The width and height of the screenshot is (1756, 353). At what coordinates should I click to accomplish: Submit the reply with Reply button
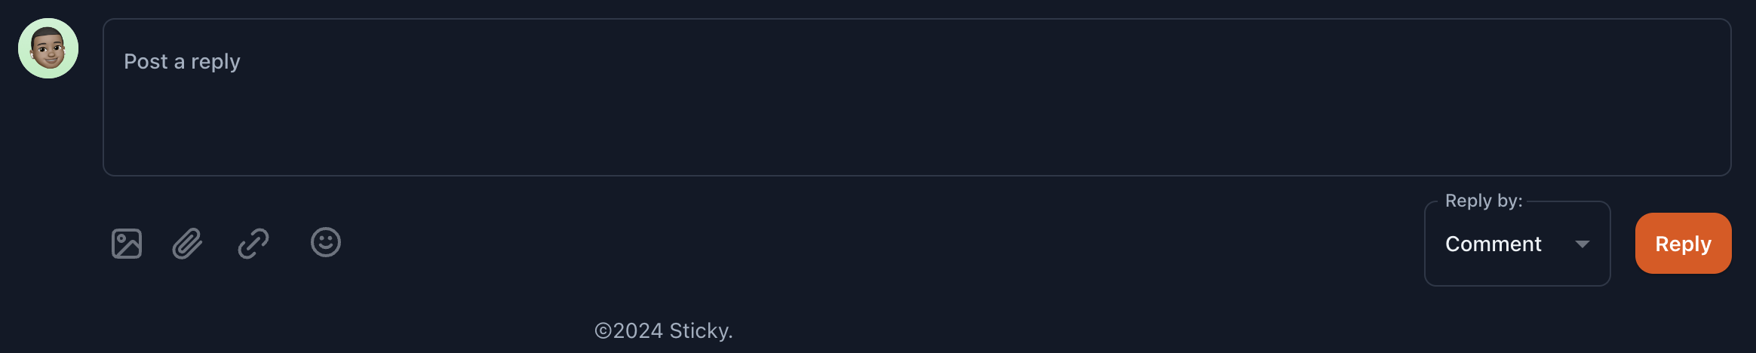pos(1683,244)
